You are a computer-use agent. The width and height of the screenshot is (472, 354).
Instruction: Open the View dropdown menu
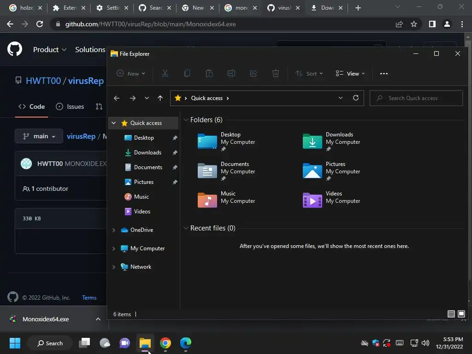(350, 73)
